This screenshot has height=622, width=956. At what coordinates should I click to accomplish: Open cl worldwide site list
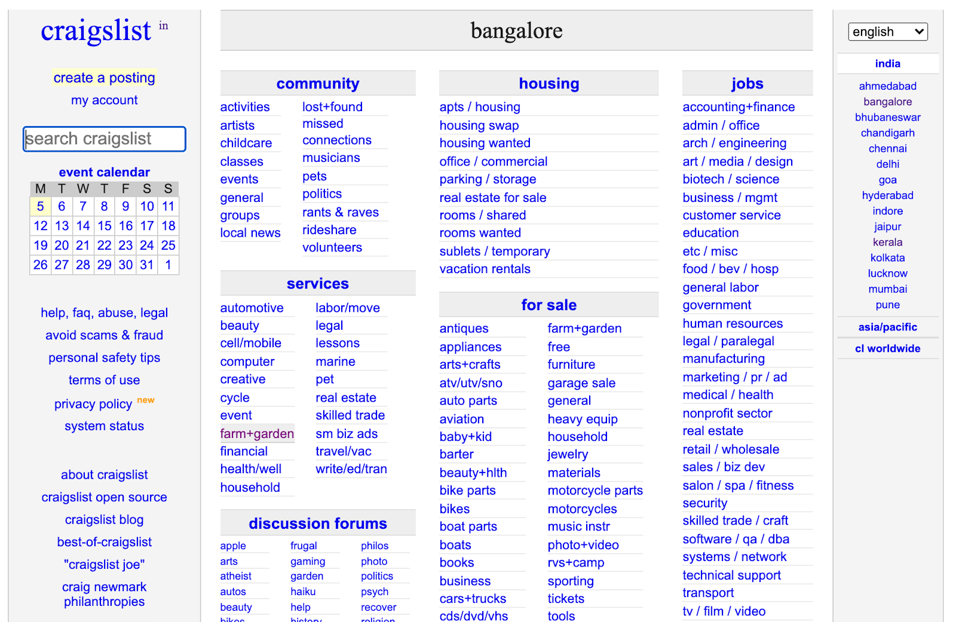pyautogui.click(x=887, y=348)
